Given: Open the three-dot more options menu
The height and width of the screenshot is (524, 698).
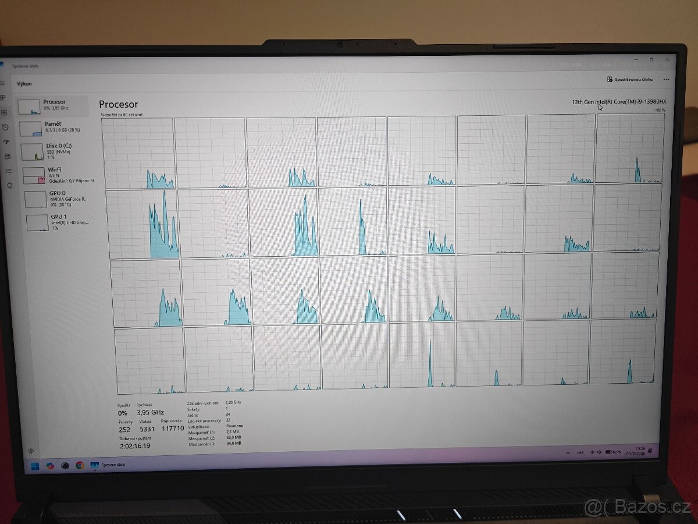Looking at the screenshot, I should coord(666,79).
